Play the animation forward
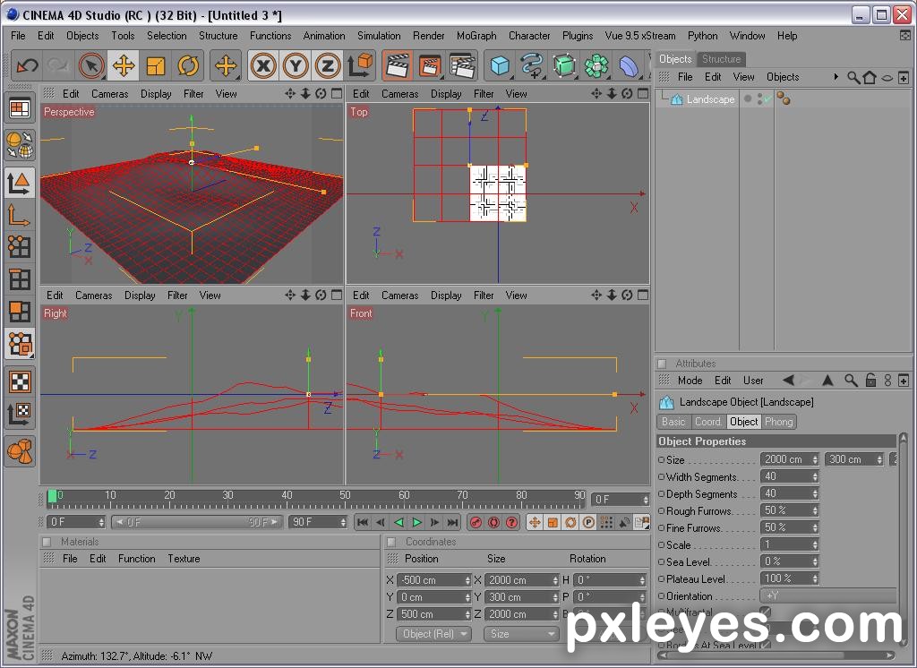 tap(417, 522)
